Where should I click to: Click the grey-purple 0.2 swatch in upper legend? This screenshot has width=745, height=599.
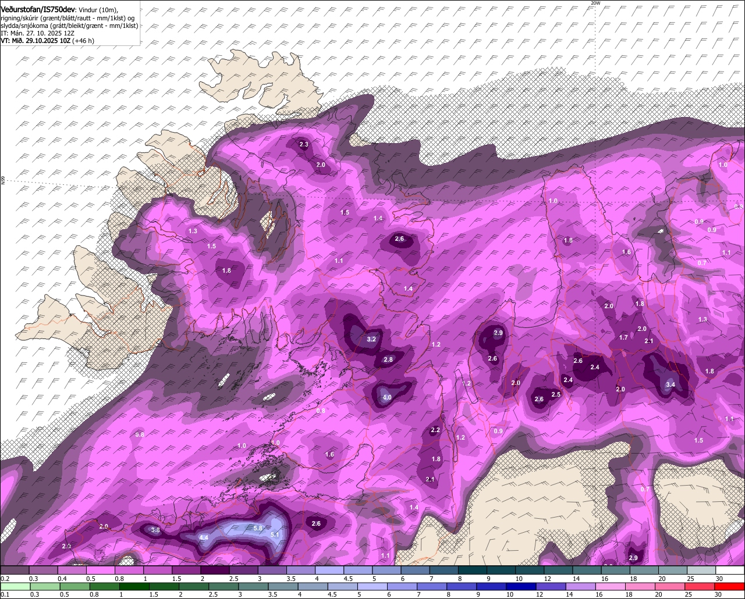coord(15,569)
